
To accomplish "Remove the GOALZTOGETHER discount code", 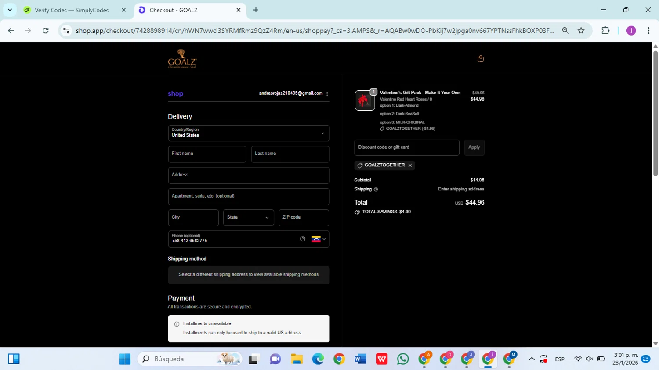I will (x=410, y=165).
